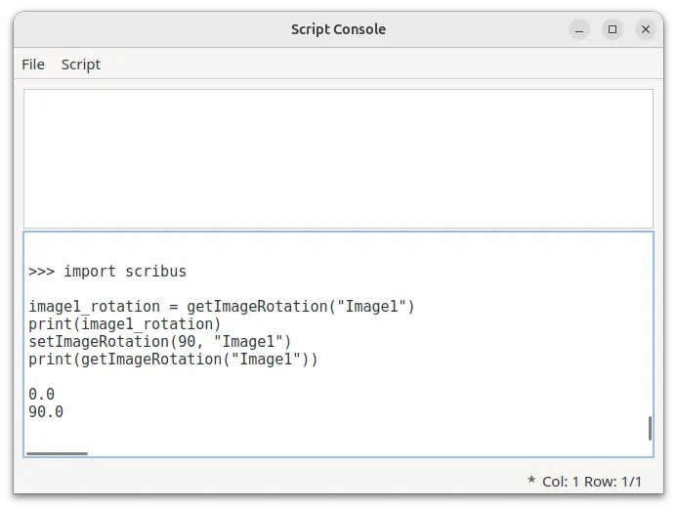The width and height of the screenshot is (677, 510).
Task: Click the 0.0 output result
Action: 42,395
